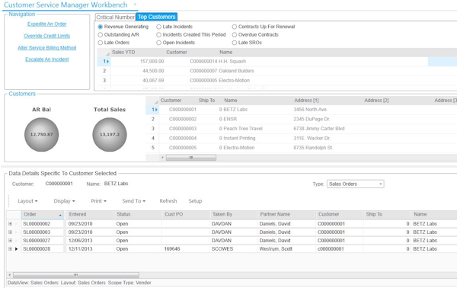Select the Instant Printing customer row
The image size is (457, 288).
point(302,138)
